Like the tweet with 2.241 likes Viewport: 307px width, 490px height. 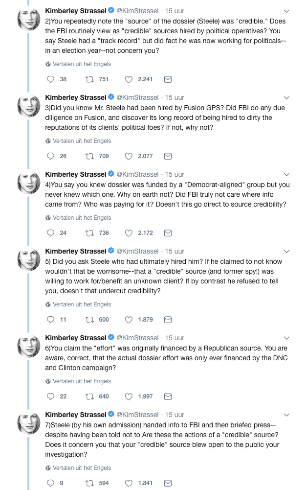click(129, 79)
